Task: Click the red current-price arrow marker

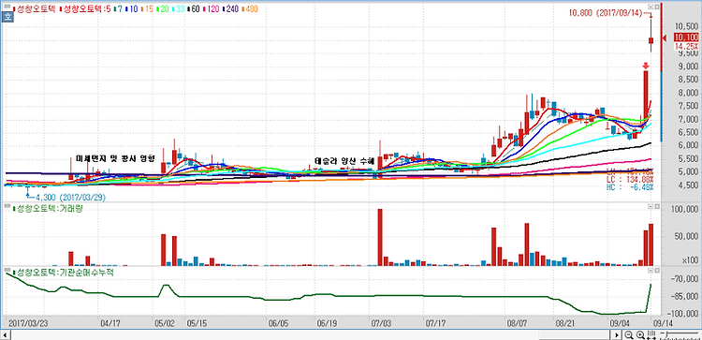Action: (x=665, y=37)
